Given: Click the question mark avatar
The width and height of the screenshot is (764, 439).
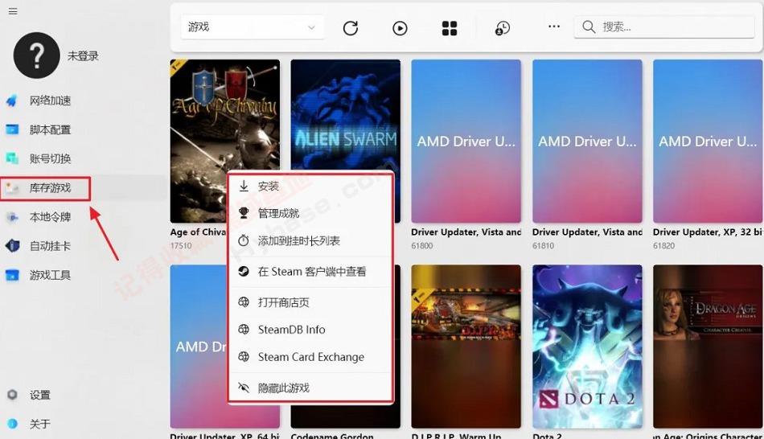Looking at the screenshot, I should tap(36, 55).
